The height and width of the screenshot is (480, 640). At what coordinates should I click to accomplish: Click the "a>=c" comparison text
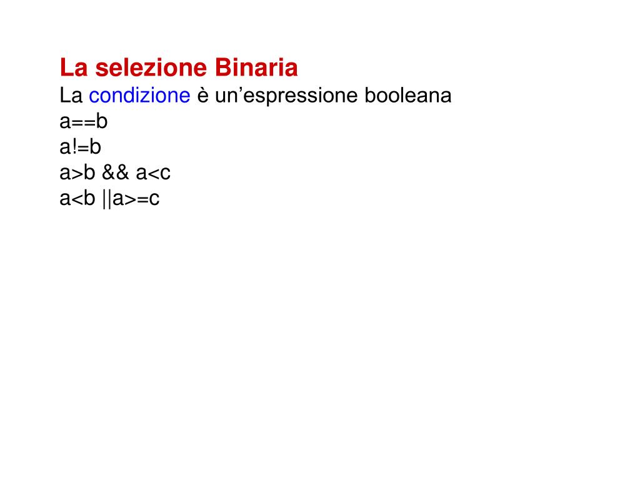click(x=136, y=199)
